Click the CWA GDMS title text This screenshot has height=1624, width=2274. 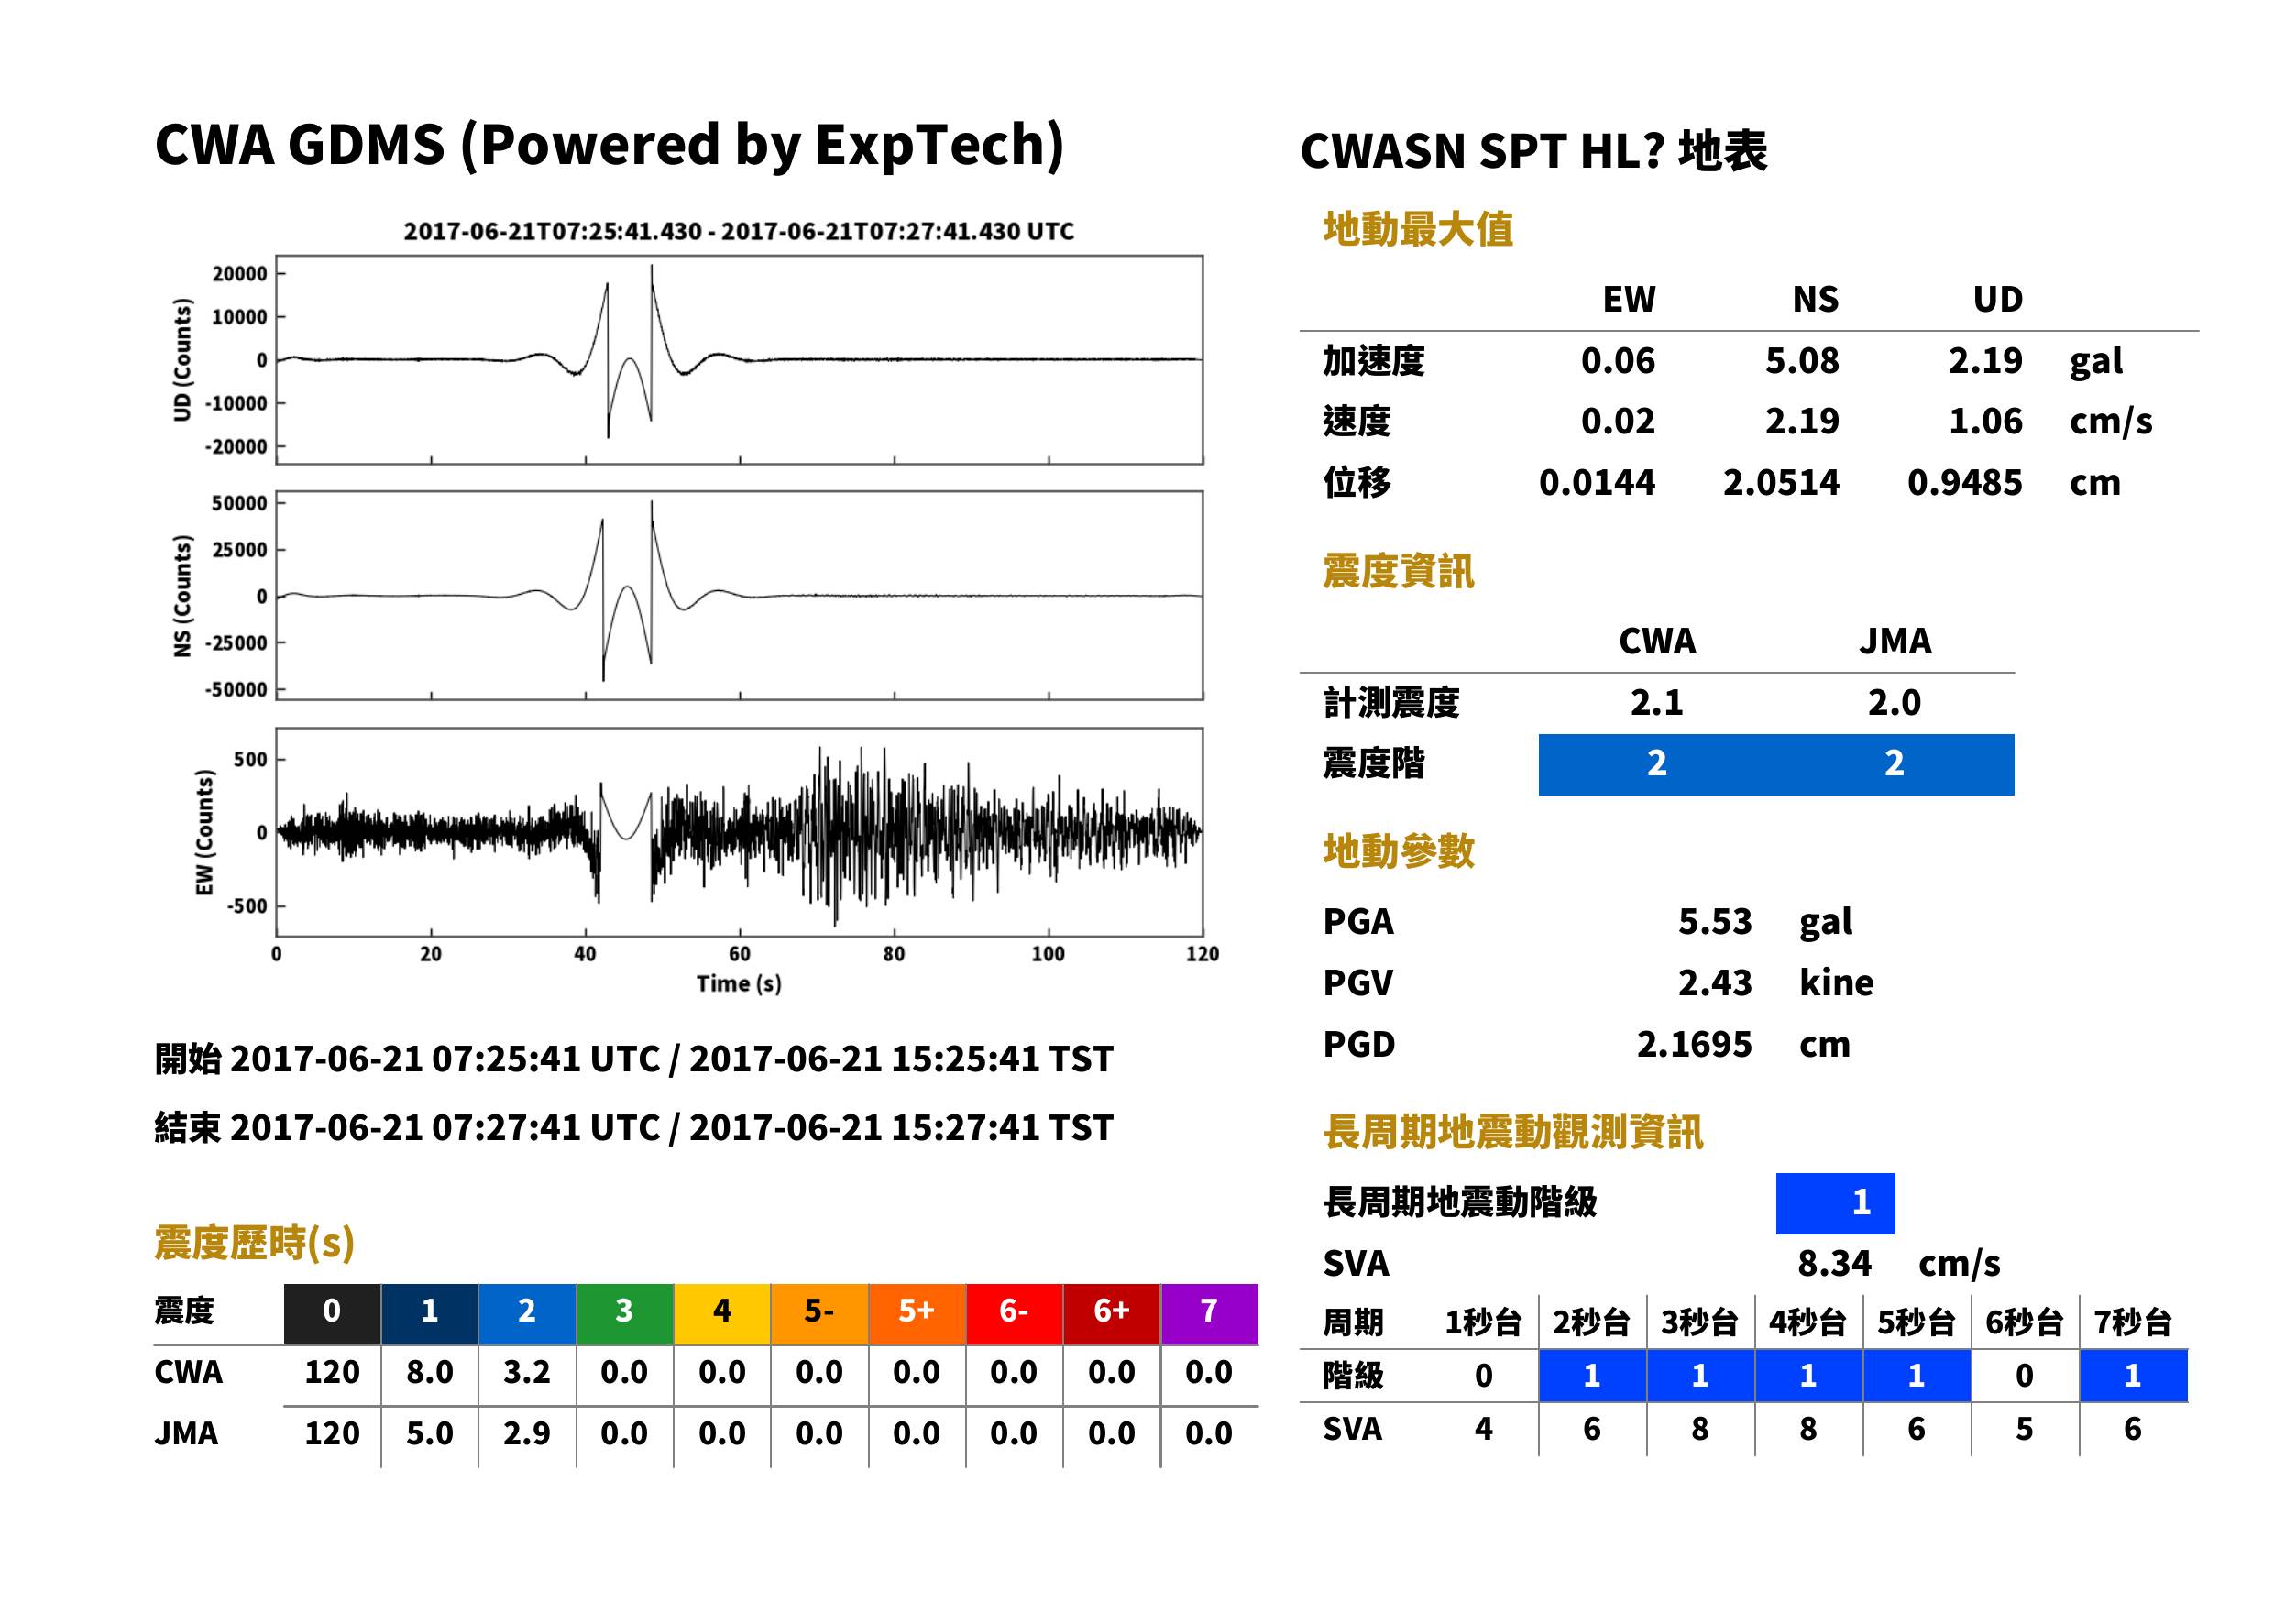[609, 144]
